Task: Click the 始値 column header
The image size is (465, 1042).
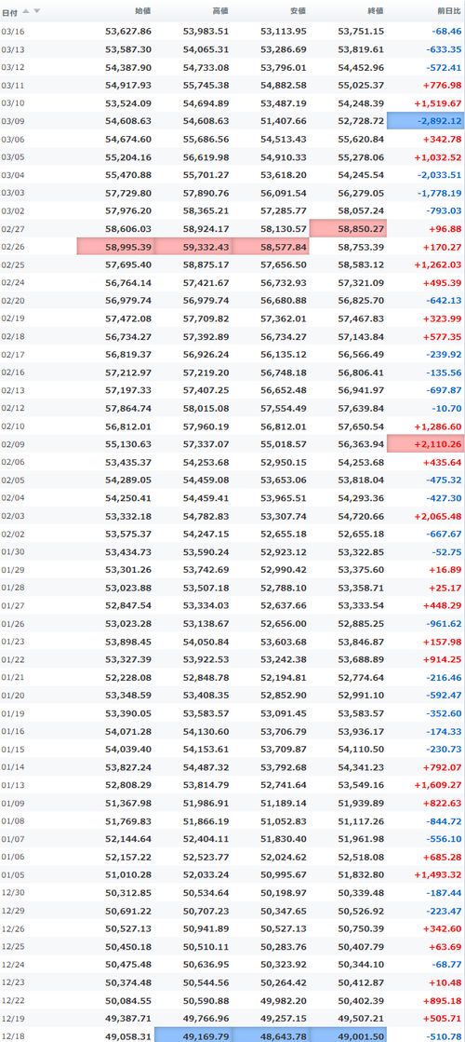Action: 142,11
